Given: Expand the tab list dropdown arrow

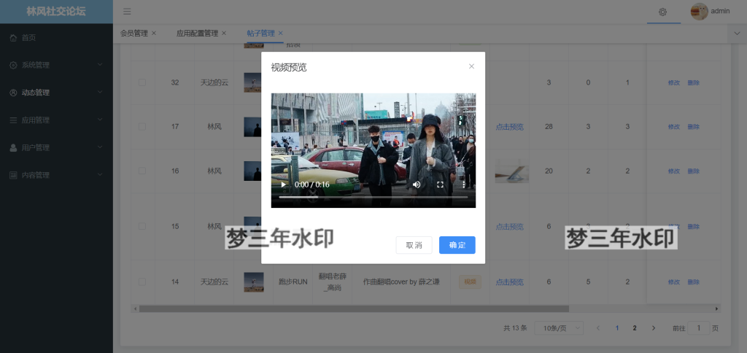Looking at the screenshot, I should click(x=736, y=33).
